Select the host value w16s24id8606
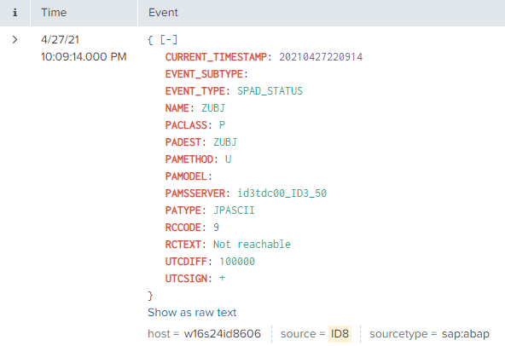Viewport: 505px width, 346px height. (223, 334)
